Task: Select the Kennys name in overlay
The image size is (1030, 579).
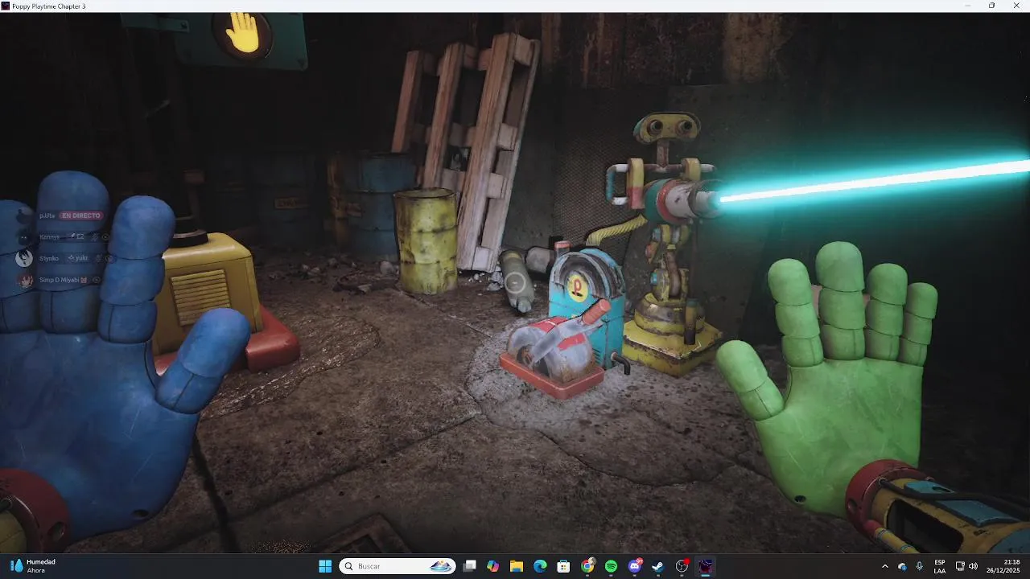Action: 49,237
